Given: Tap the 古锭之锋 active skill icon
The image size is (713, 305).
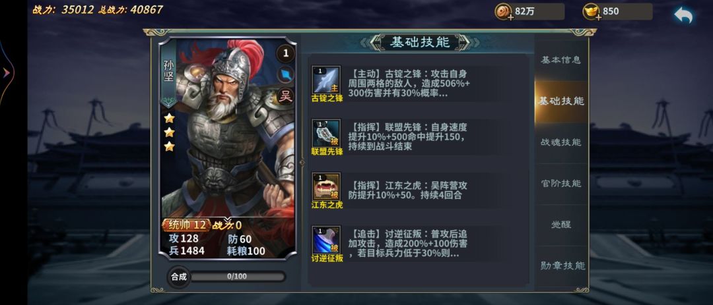Looking at the screenshot, I should 327,80.
